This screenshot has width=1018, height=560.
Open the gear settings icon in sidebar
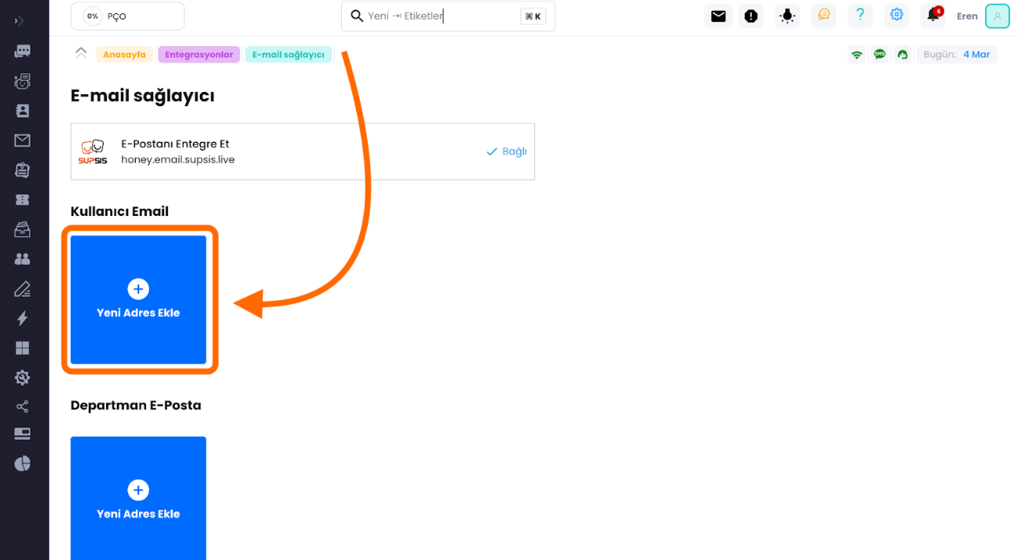[x=22, y=377]
